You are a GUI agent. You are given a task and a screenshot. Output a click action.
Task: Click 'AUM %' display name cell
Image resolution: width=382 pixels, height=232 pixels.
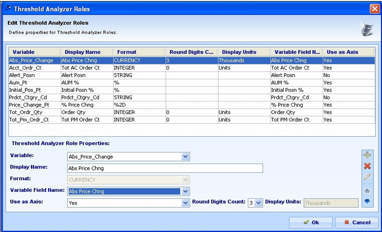(87, 83)
